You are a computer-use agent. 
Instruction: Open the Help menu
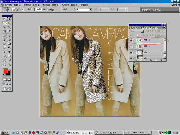point(84,5)
